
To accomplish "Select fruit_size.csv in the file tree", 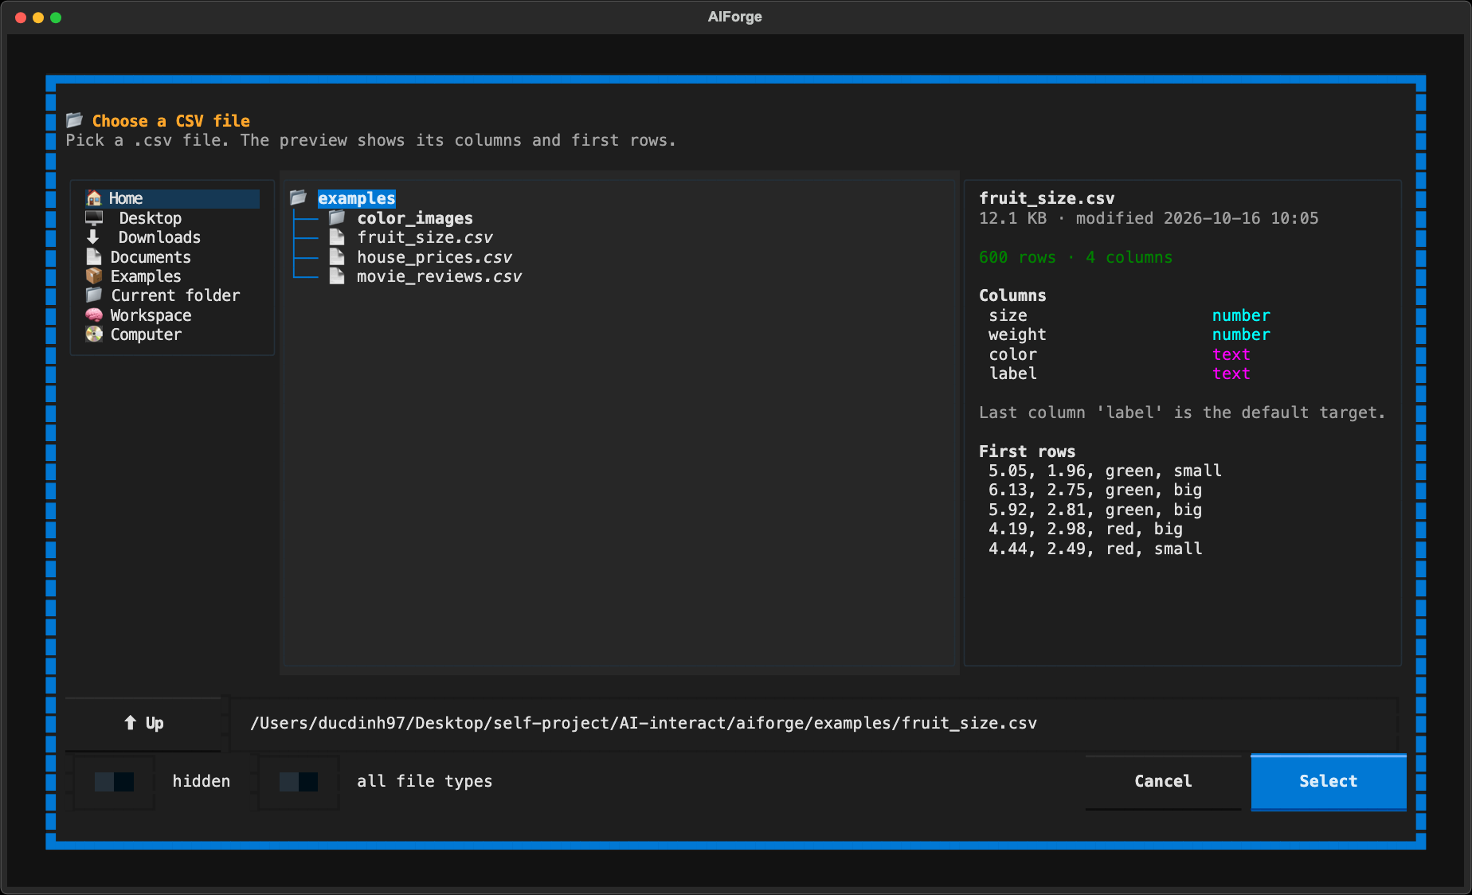I will [x=425, y=237].
